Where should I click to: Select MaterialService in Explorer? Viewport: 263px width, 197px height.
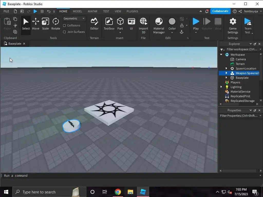pos(240,92)
